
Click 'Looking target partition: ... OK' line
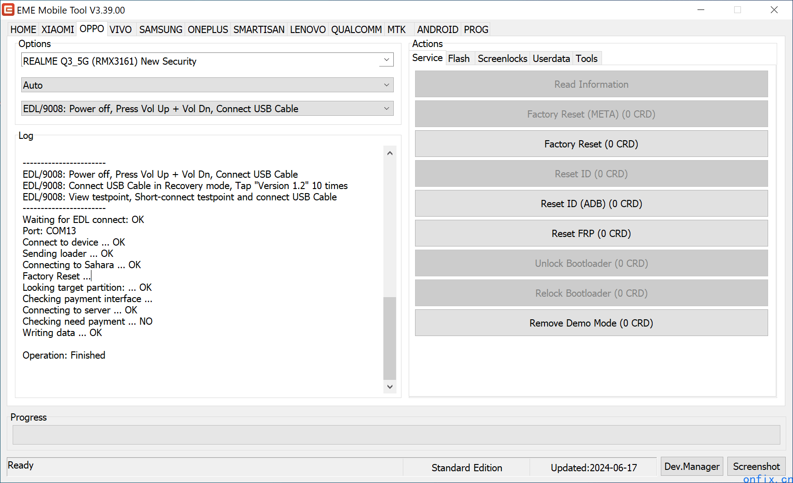point(87,288)
